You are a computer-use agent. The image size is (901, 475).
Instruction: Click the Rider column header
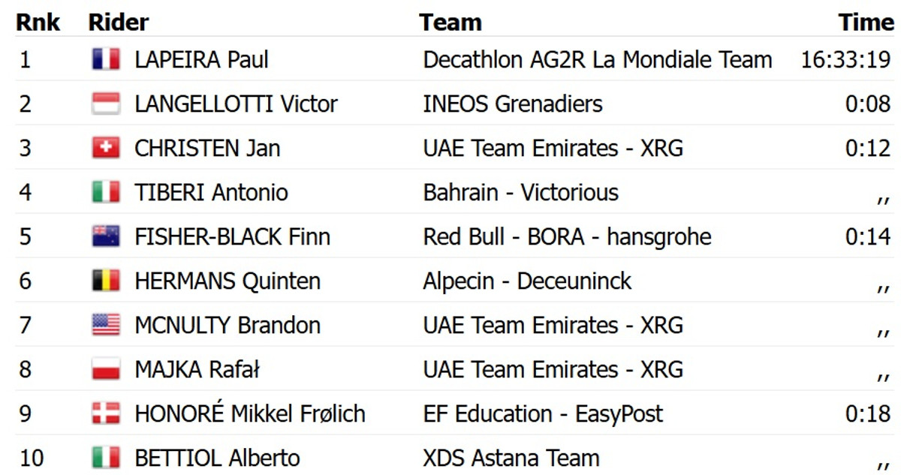[x=119, y=22]
